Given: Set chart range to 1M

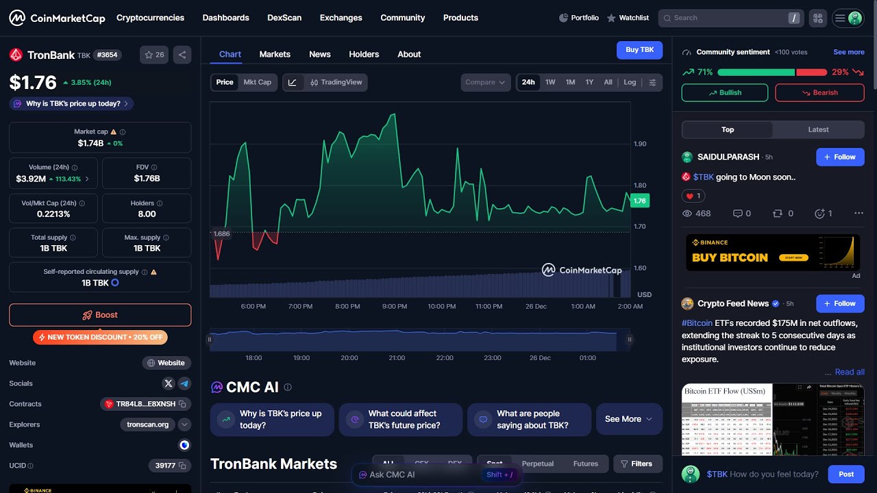Looking at the screenshot, I should click(570, 82).
